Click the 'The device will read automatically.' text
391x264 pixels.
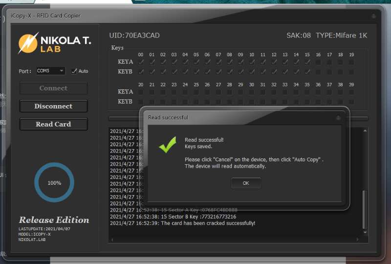coord(225,166)
